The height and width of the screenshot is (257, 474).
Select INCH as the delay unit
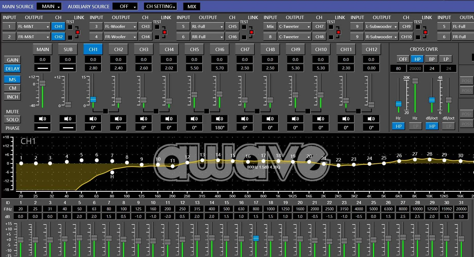[12, 97]
